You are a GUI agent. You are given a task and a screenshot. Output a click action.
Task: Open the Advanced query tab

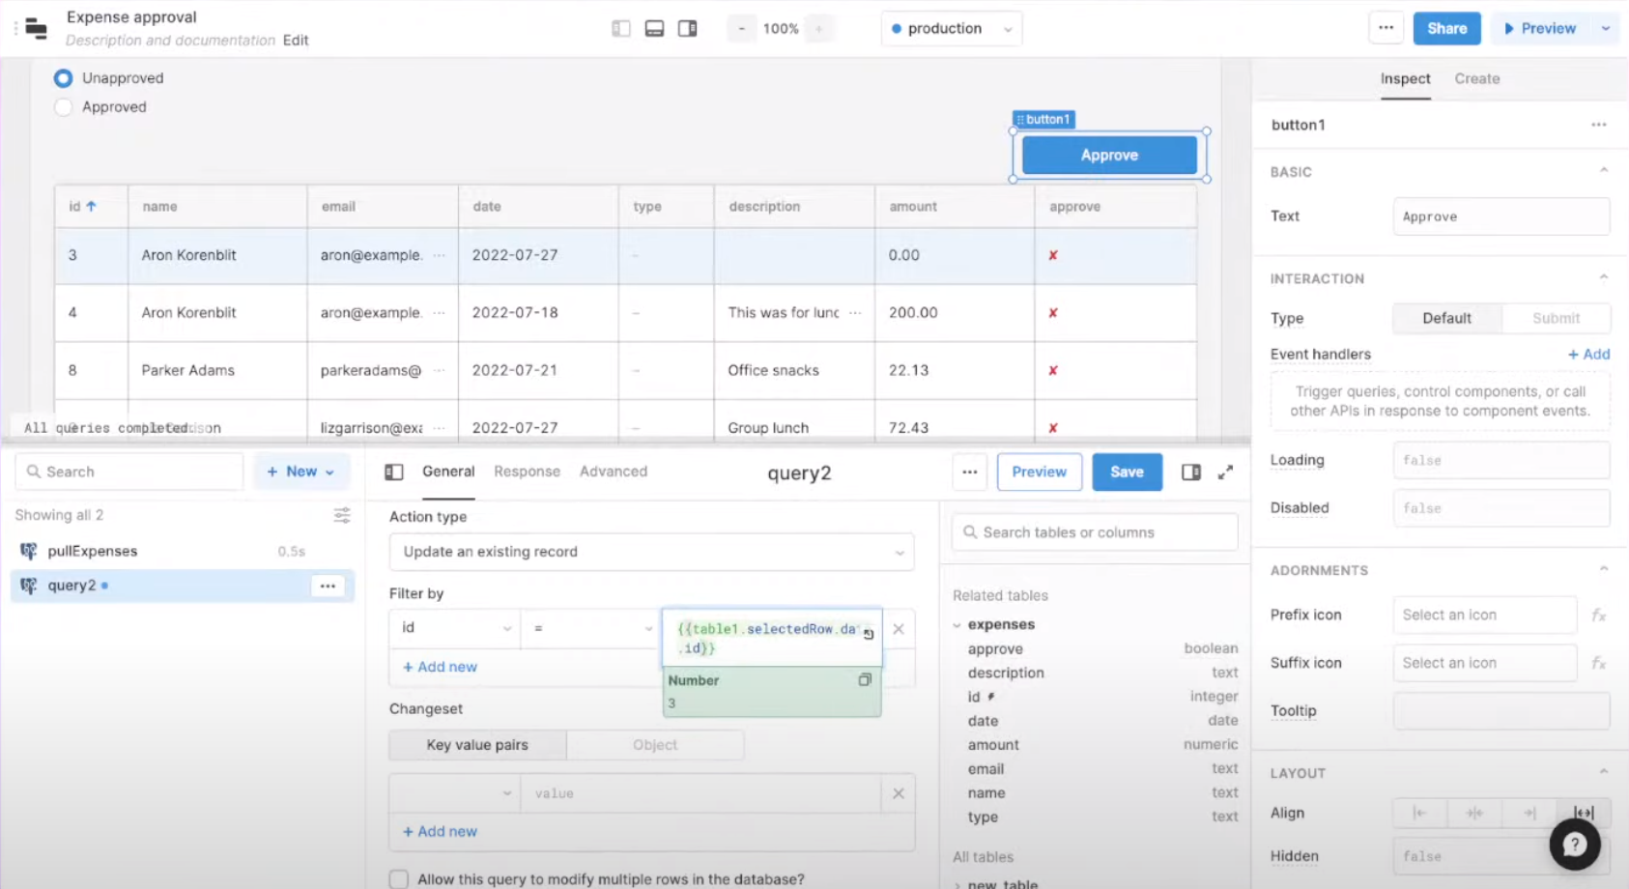click(614, 472)
